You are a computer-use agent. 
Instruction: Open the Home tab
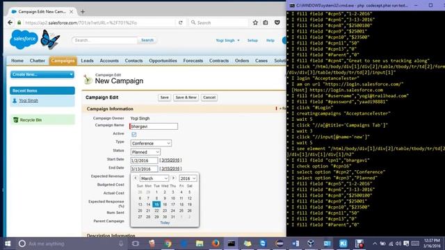coord(17,60)
